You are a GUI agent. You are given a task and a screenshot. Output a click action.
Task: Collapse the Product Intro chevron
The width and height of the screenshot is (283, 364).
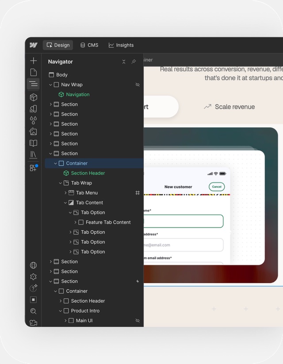click(x=61, y=311)
